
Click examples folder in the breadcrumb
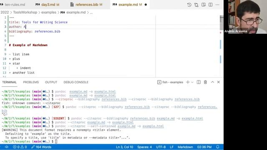point(49,12)
